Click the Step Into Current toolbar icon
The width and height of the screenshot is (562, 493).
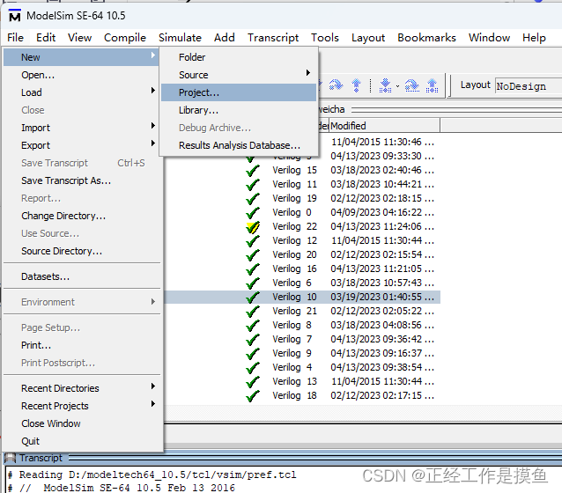pyautogui.click(x=385, y=85)
